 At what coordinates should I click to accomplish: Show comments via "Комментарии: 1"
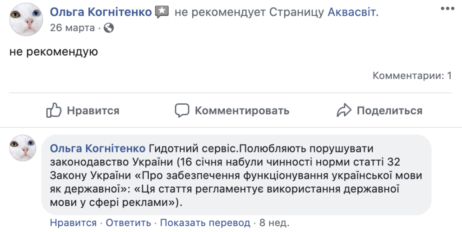coord(412,76)
